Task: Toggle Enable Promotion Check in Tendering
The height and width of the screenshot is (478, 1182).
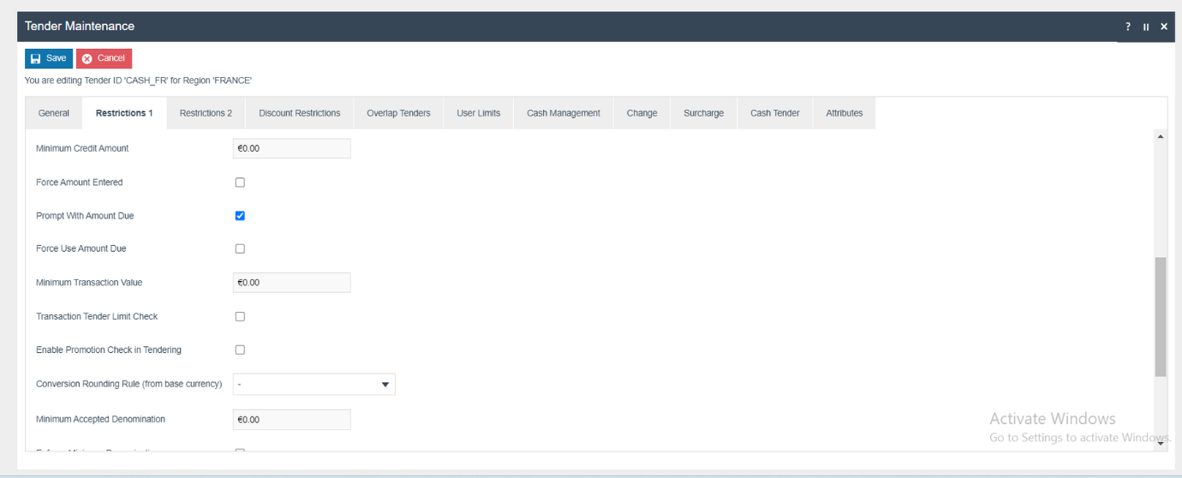Action: pos(240,350)
